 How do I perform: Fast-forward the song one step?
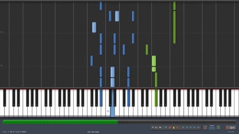click(x=195, y=128)
